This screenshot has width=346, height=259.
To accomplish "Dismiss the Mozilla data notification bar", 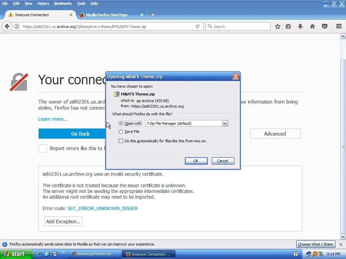I will tap(341, 244).
